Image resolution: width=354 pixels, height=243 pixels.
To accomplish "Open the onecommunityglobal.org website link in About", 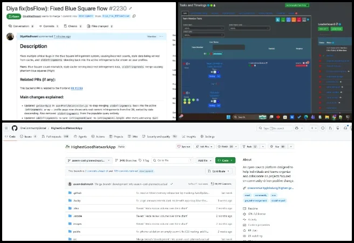I will pyautogui.click(x=270, y=188).
